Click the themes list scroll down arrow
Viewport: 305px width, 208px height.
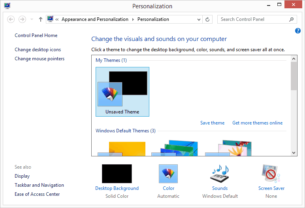click(x=294, y=153)
